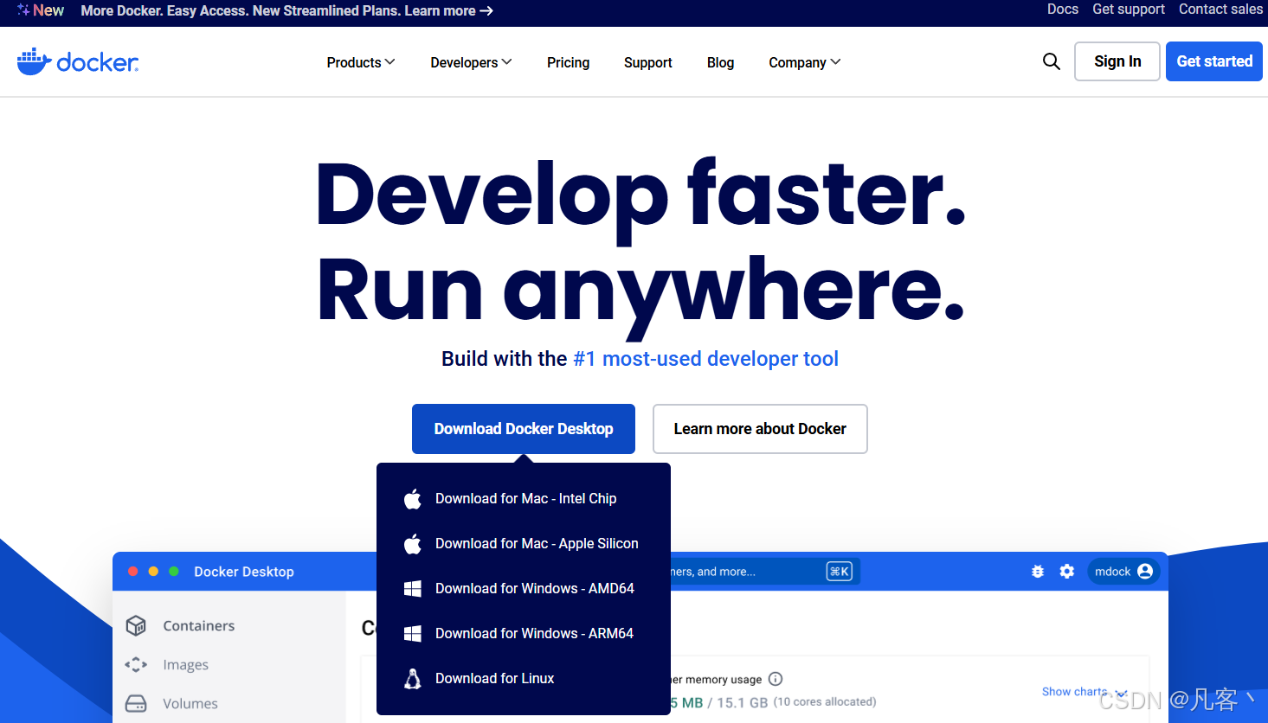The image size is (1268, 723).
Task: Click the Linux penguin icon
Action: pyautogui.click(x=413, y=678)
